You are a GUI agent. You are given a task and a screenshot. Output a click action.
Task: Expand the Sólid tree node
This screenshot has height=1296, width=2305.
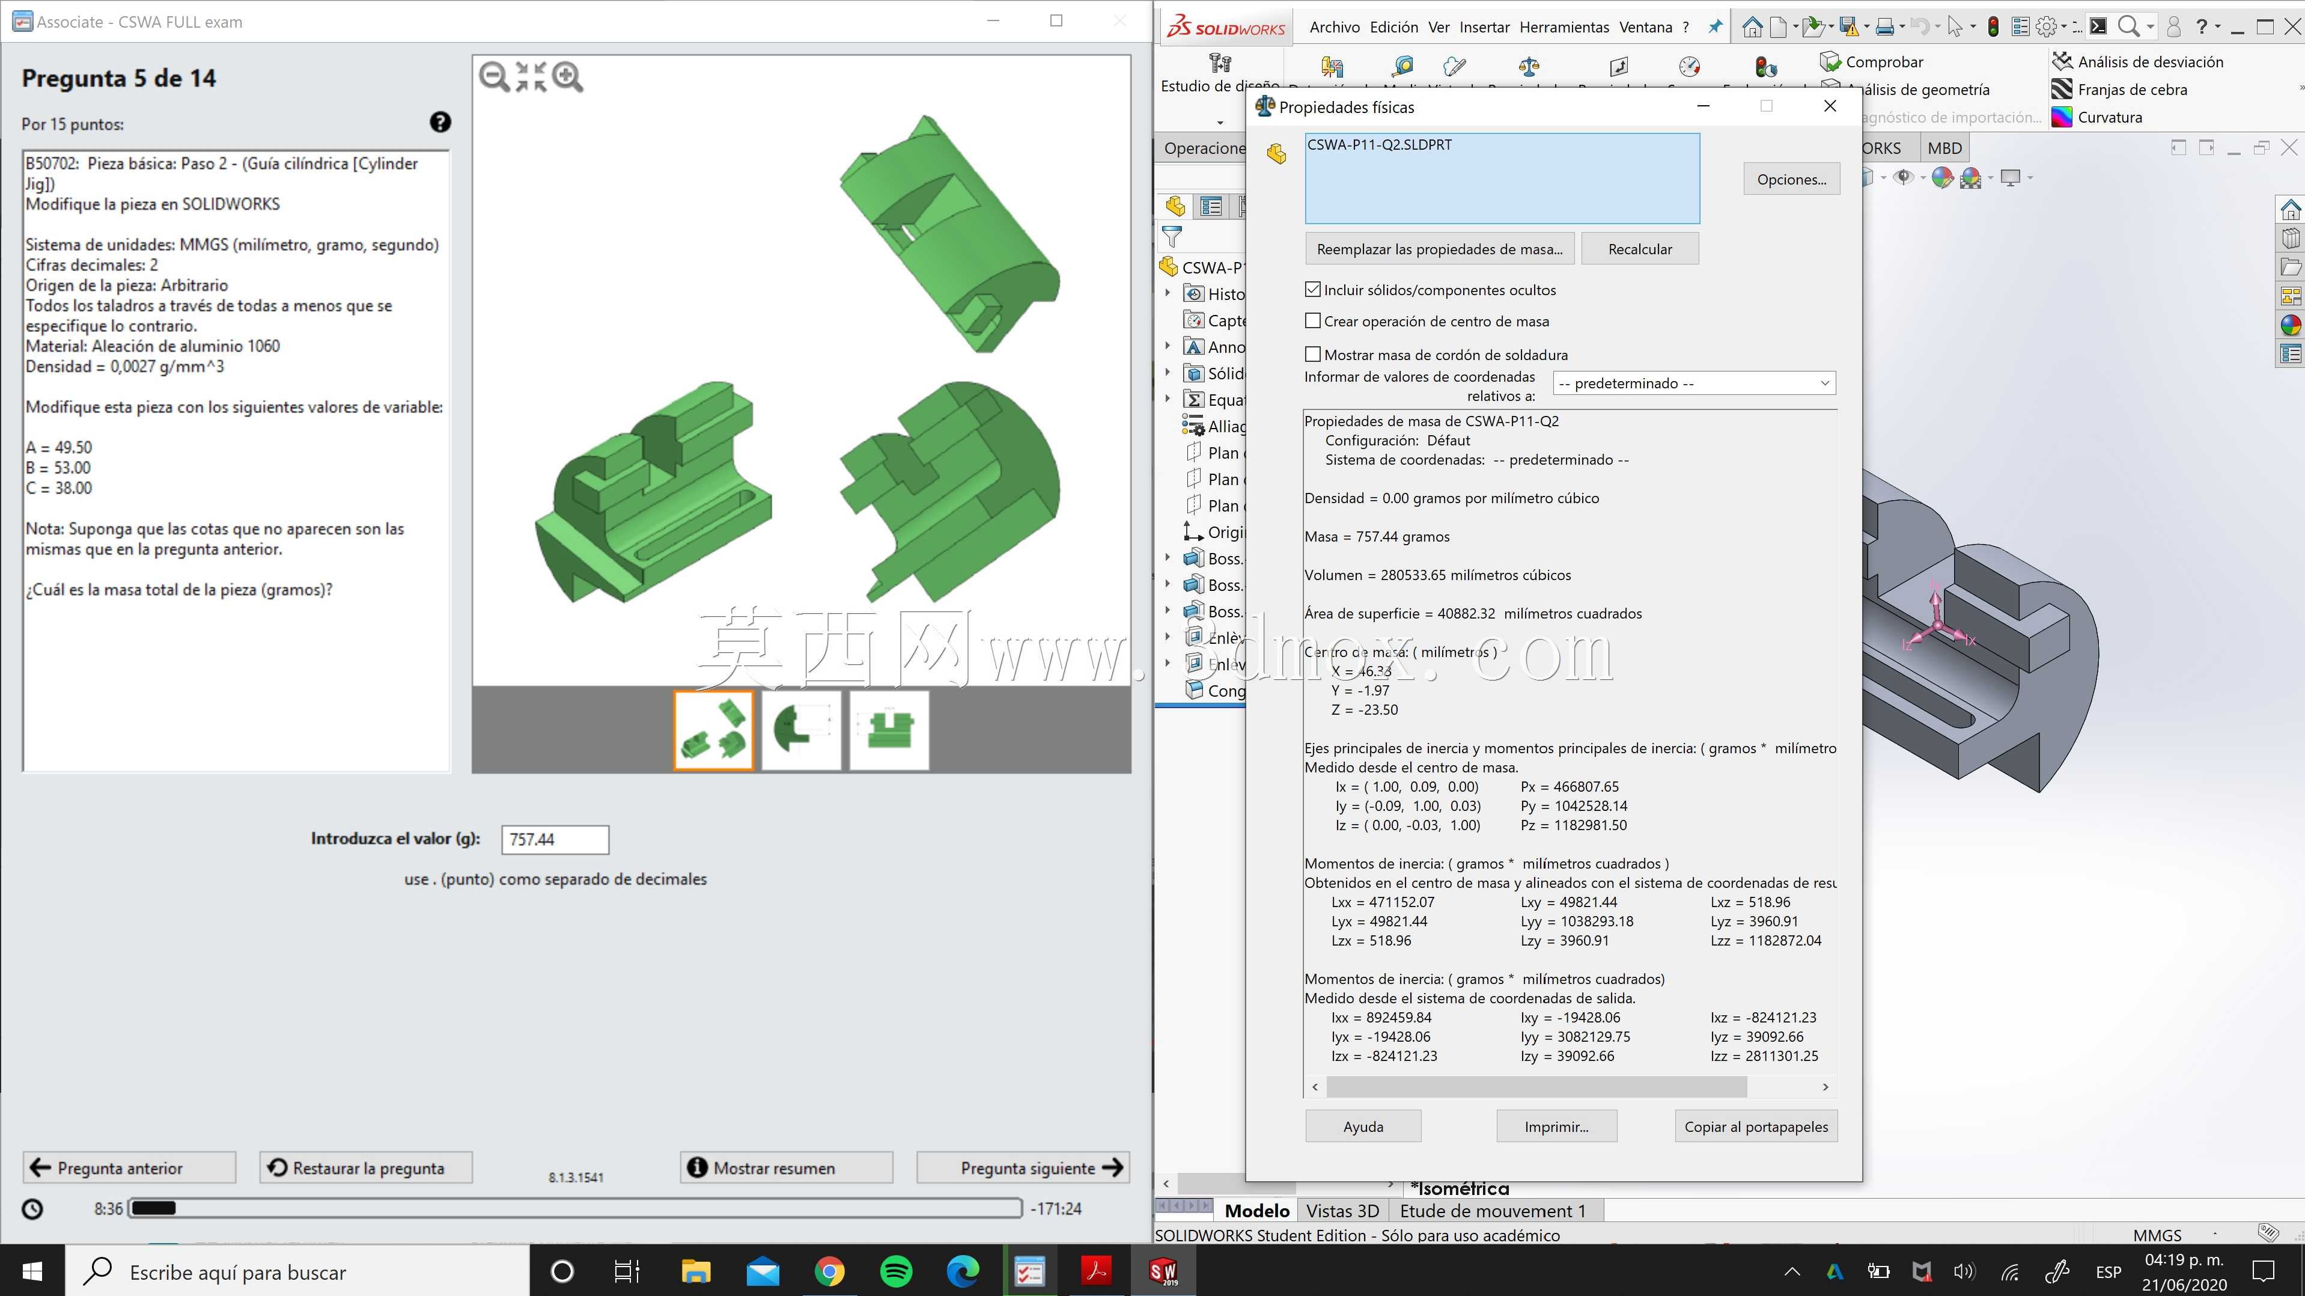tap(1167, 372)
